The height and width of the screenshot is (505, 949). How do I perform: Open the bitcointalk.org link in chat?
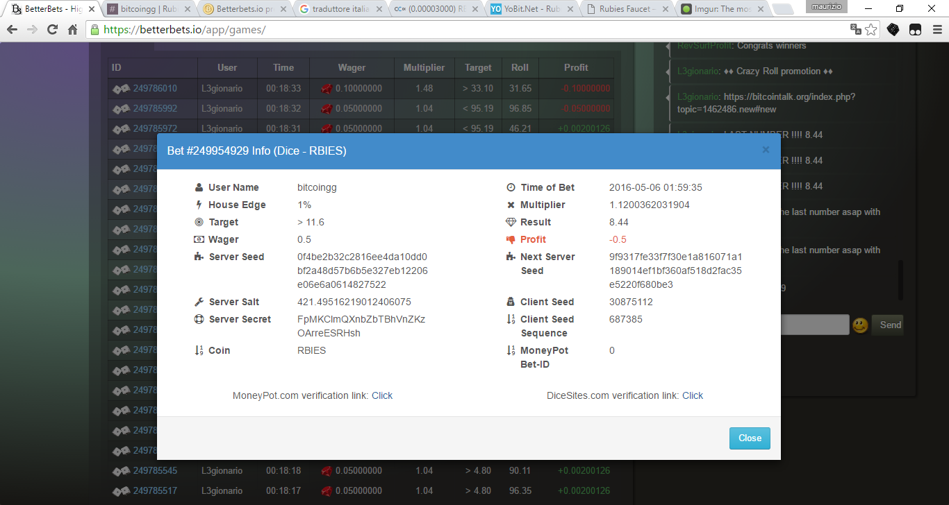click(766, 103)
